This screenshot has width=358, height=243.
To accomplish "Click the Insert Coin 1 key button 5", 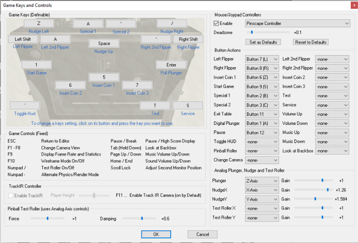I will [104, 77].
